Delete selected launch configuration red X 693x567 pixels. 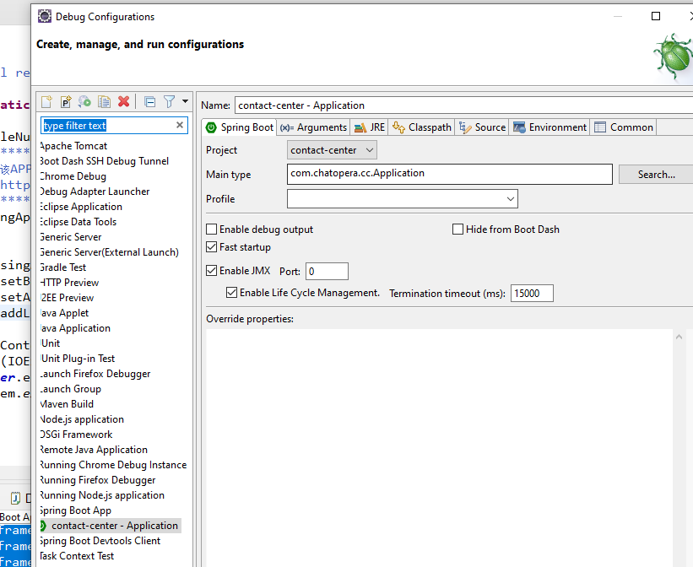[x=124, y=101]
